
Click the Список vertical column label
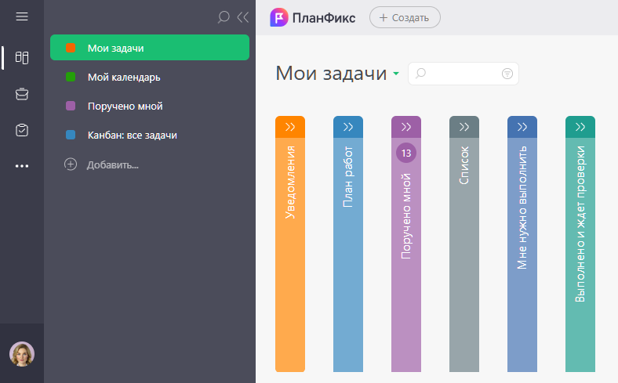(x=464, y=165)
